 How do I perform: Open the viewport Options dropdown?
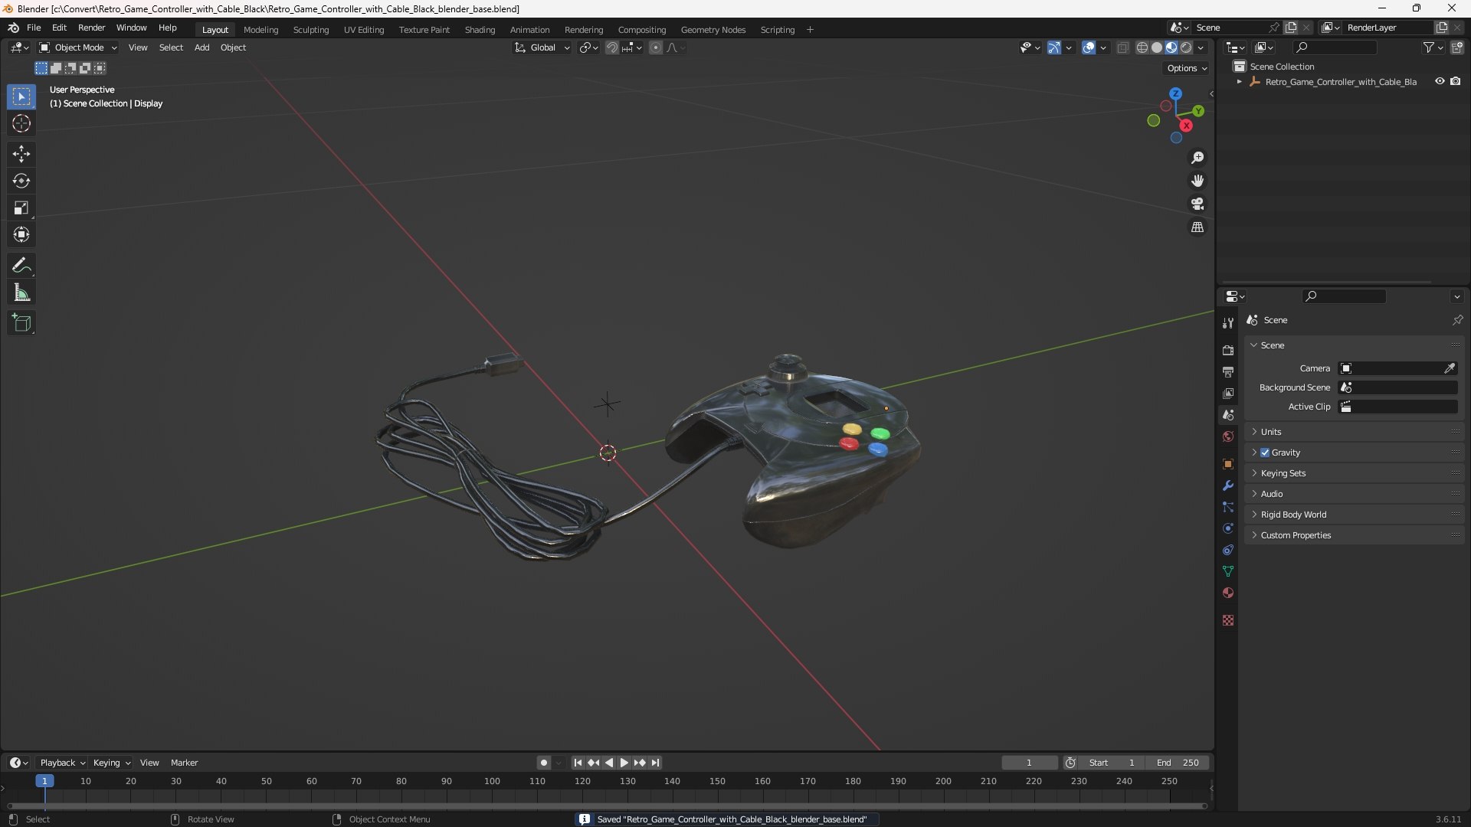click(x=1187, y=68)
